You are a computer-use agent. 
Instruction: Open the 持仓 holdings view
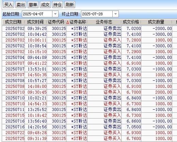58,5
